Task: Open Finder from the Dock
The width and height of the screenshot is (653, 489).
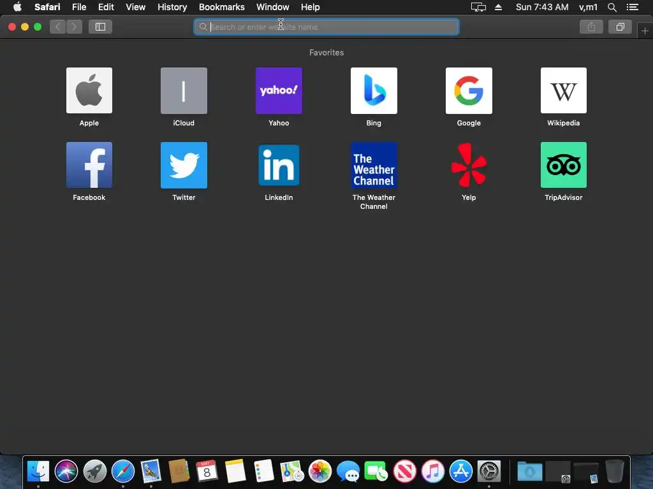Action: (38, 471)
